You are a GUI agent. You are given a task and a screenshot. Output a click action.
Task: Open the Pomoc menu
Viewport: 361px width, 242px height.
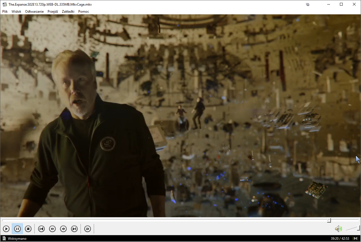(84, 12)
